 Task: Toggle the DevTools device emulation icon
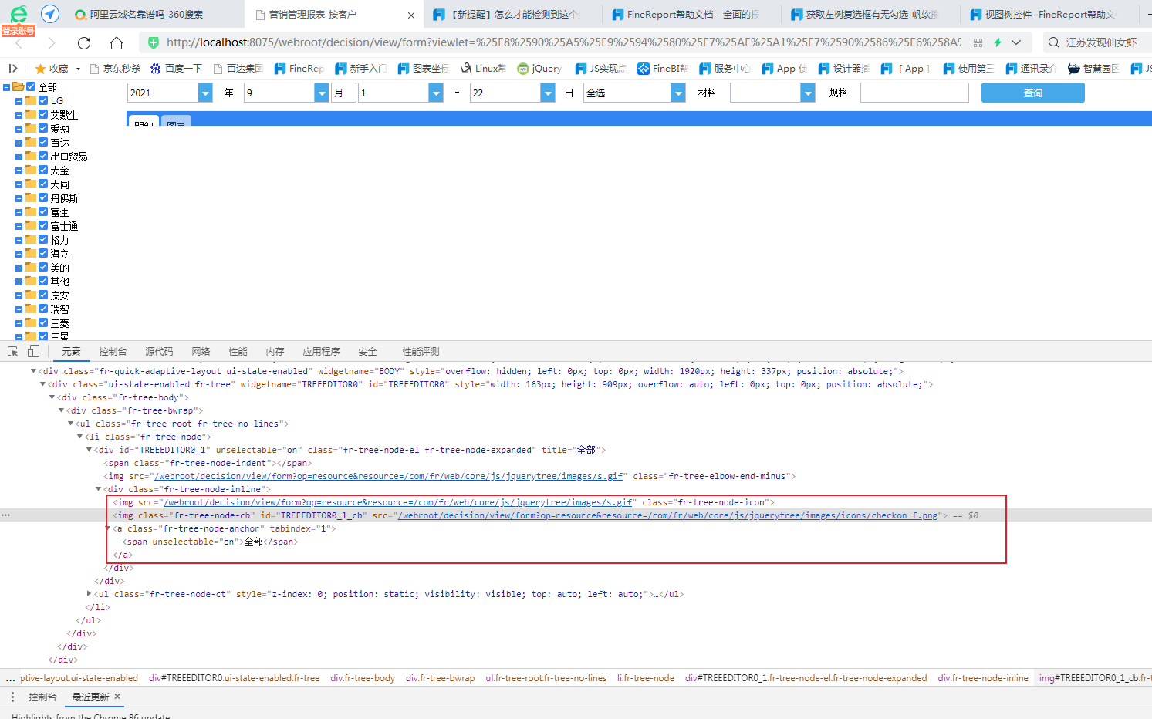[x=33, y=352]
